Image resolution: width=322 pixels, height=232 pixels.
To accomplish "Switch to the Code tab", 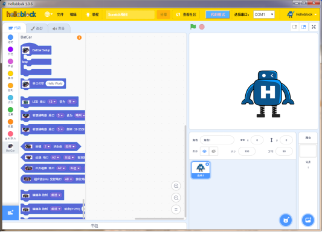I will pos(14,28).
